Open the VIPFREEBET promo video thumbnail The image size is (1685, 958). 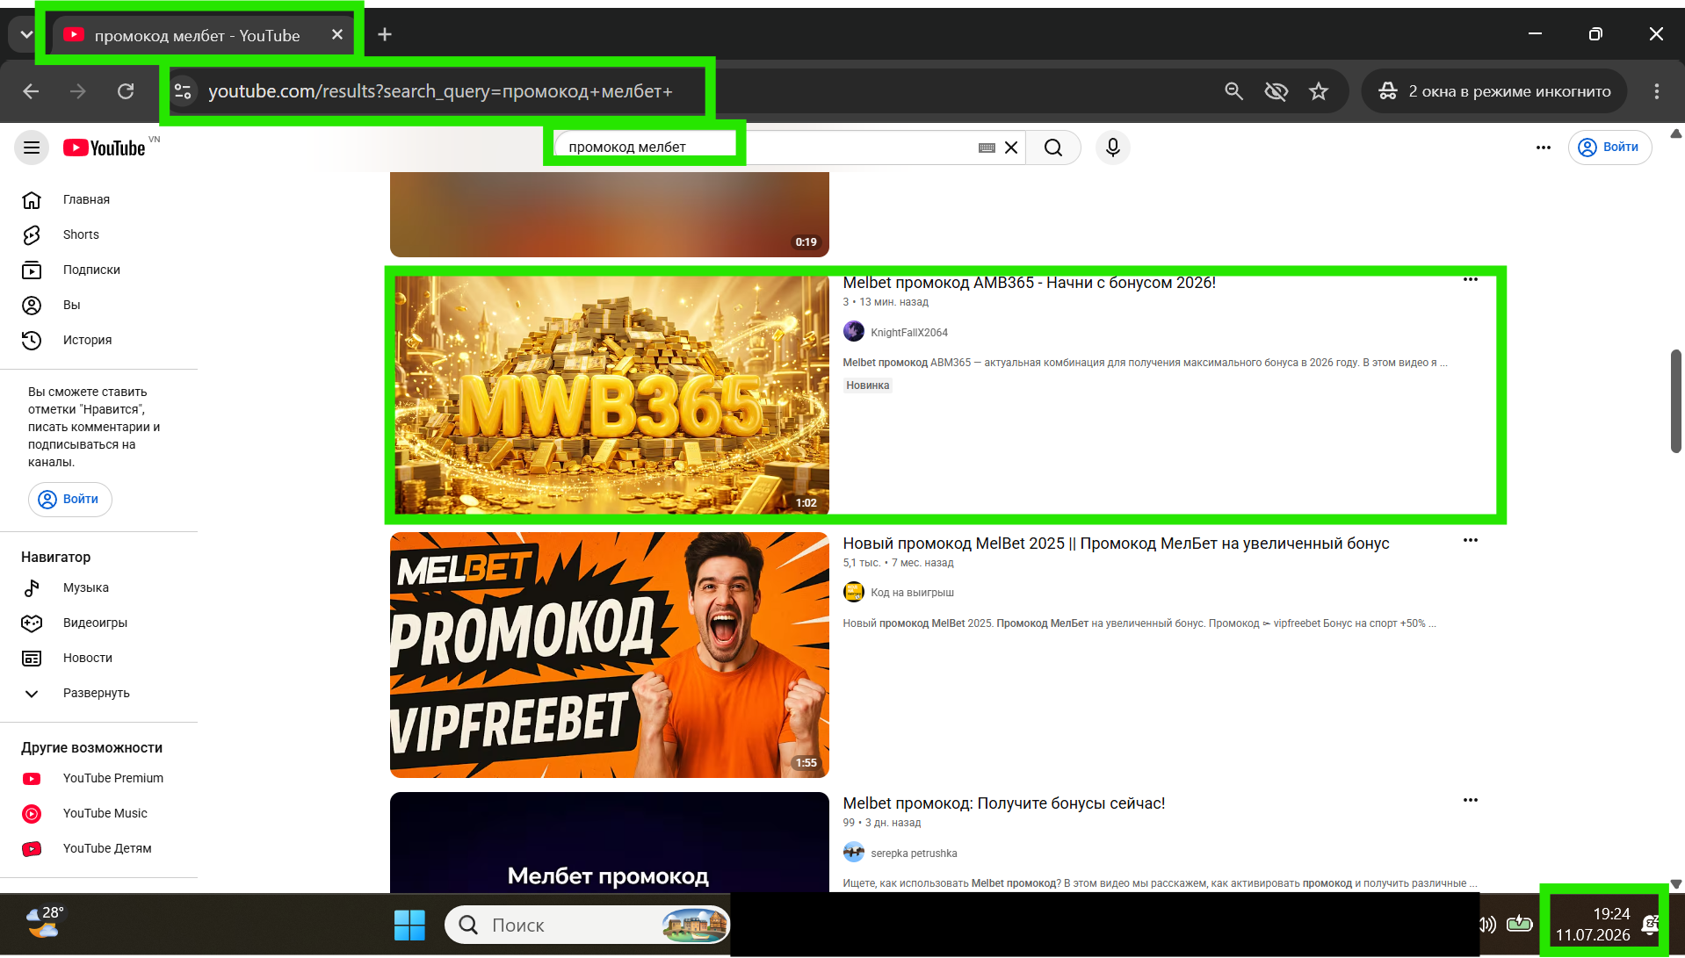coord(610,655)
